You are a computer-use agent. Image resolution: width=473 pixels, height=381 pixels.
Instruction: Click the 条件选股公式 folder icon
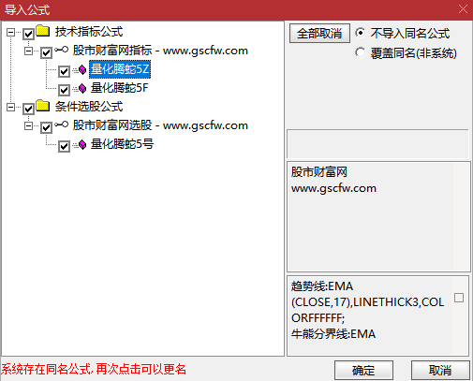(x=43, y=106)
